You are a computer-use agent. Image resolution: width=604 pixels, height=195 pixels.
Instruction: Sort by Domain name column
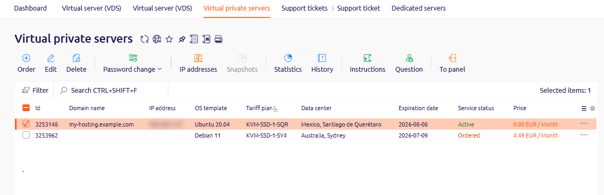pyautogui.click(x=87, y=108)
